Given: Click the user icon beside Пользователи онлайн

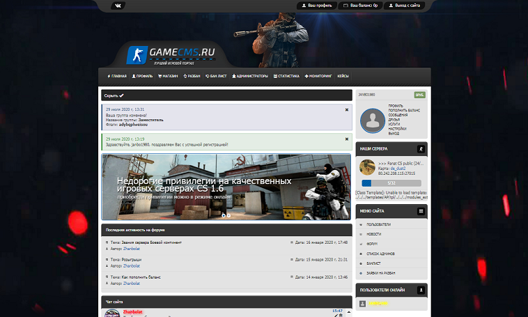Looking at the screenshot, I should tap(420, 289).
